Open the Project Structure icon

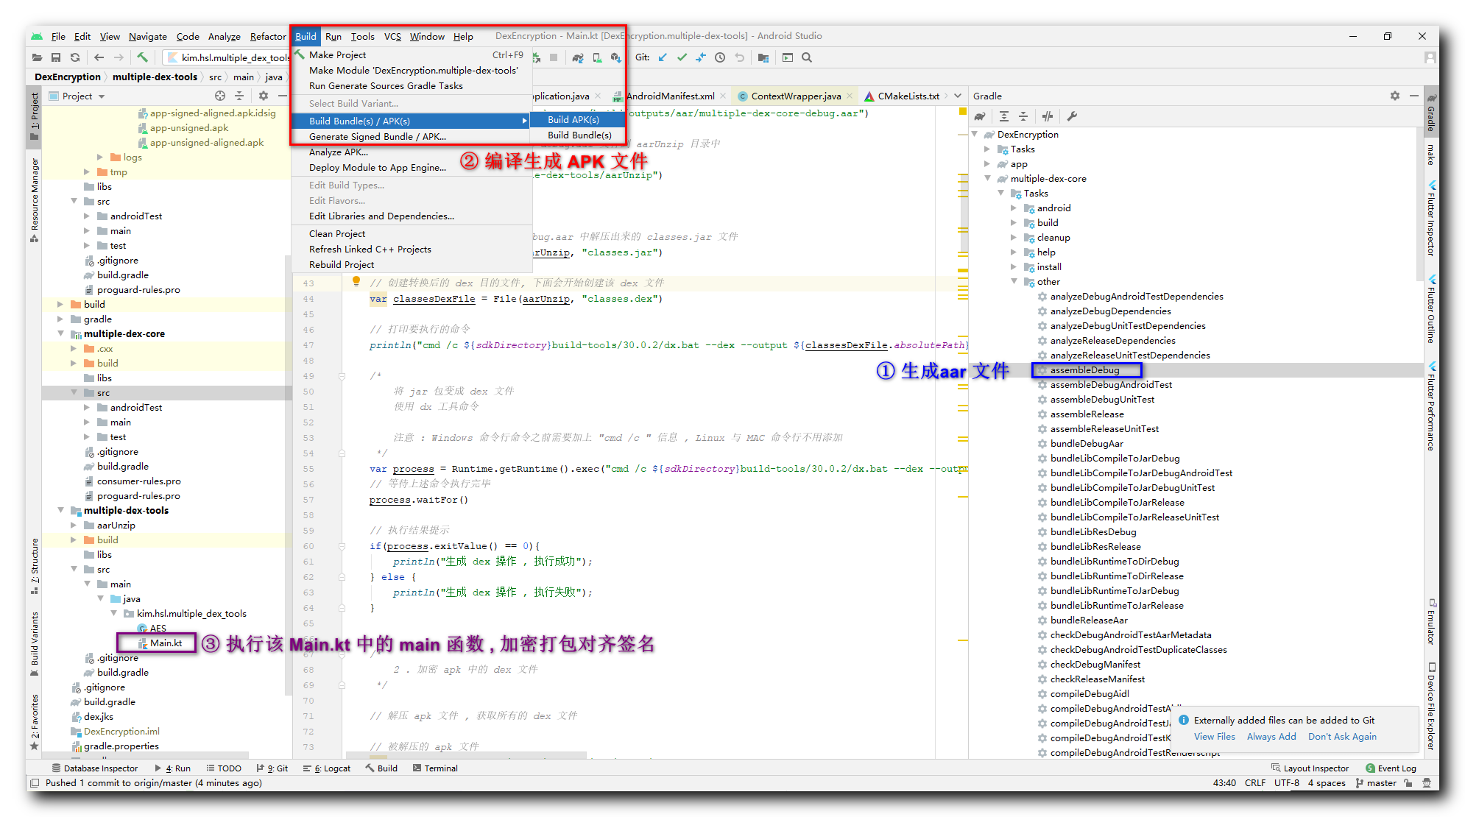(x=763, y=57)
